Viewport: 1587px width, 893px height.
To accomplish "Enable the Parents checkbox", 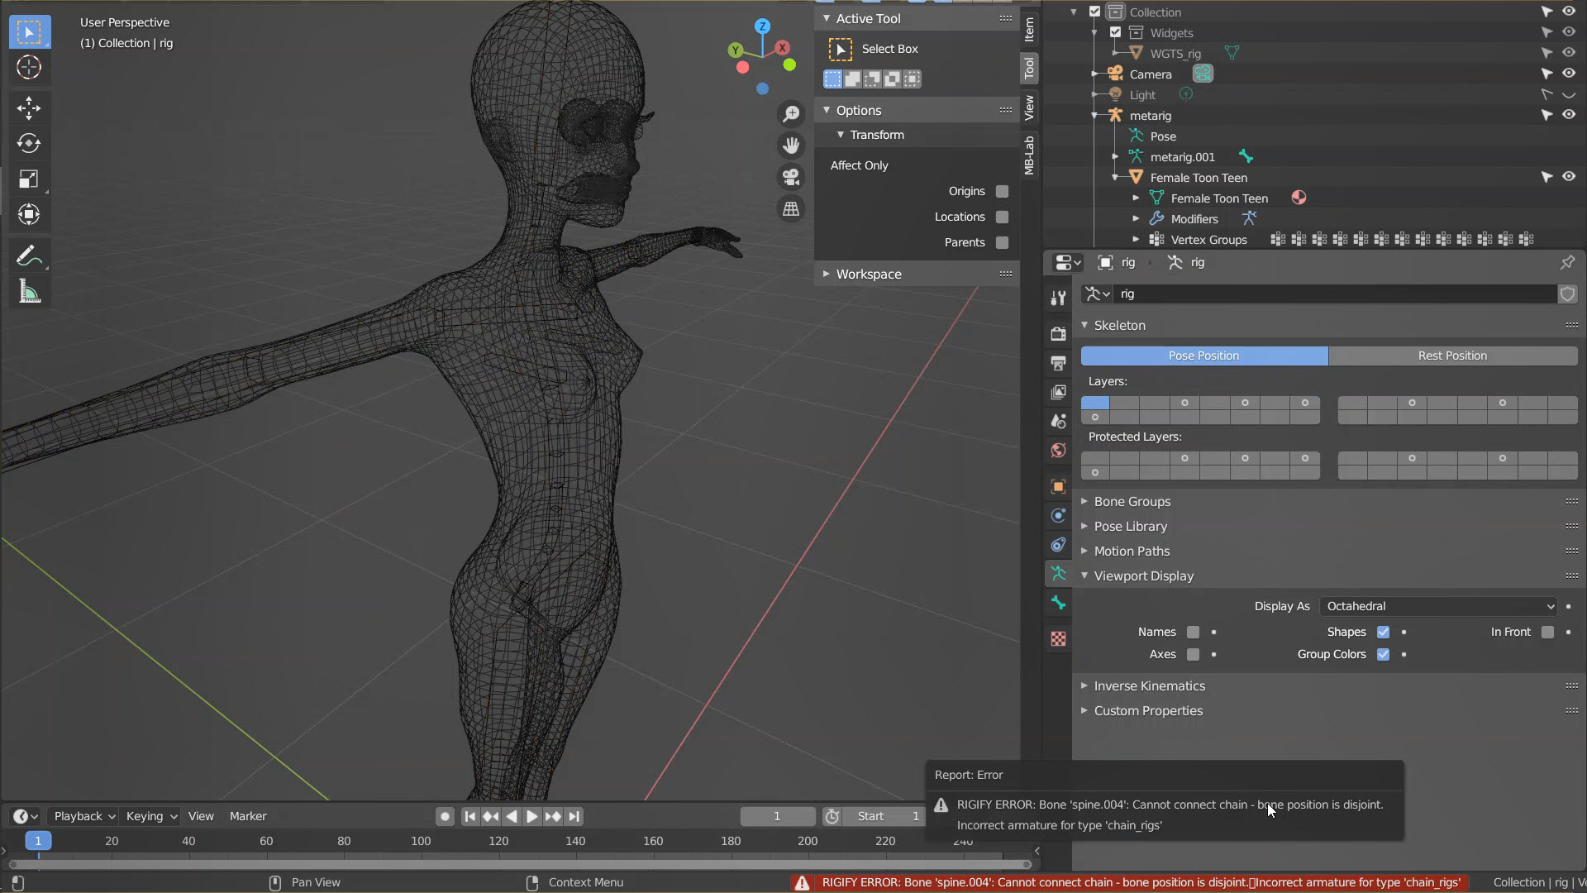I will point(1002,242).
